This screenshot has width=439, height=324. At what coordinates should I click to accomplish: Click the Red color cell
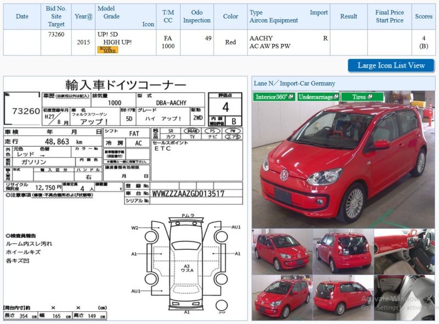tap(230, 42)
